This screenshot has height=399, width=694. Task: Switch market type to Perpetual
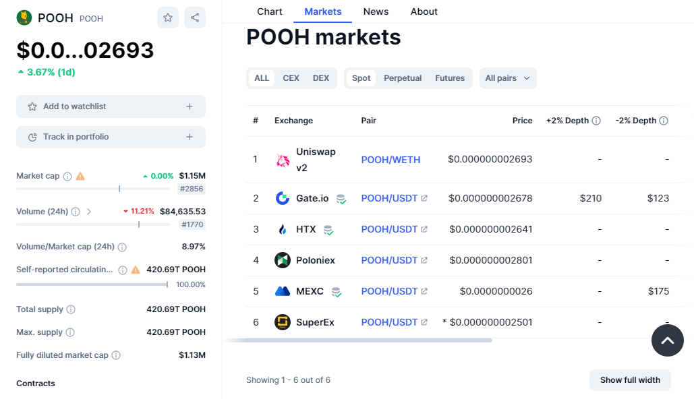(x=403, y=78)
